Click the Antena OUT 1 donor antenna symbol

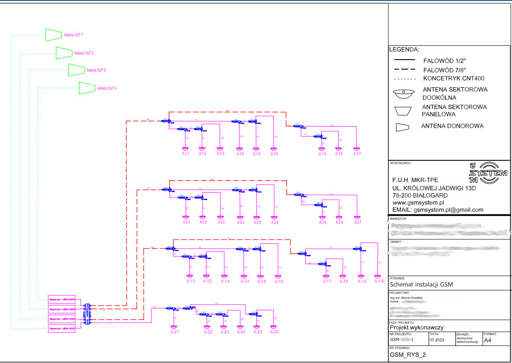[54, 35]
